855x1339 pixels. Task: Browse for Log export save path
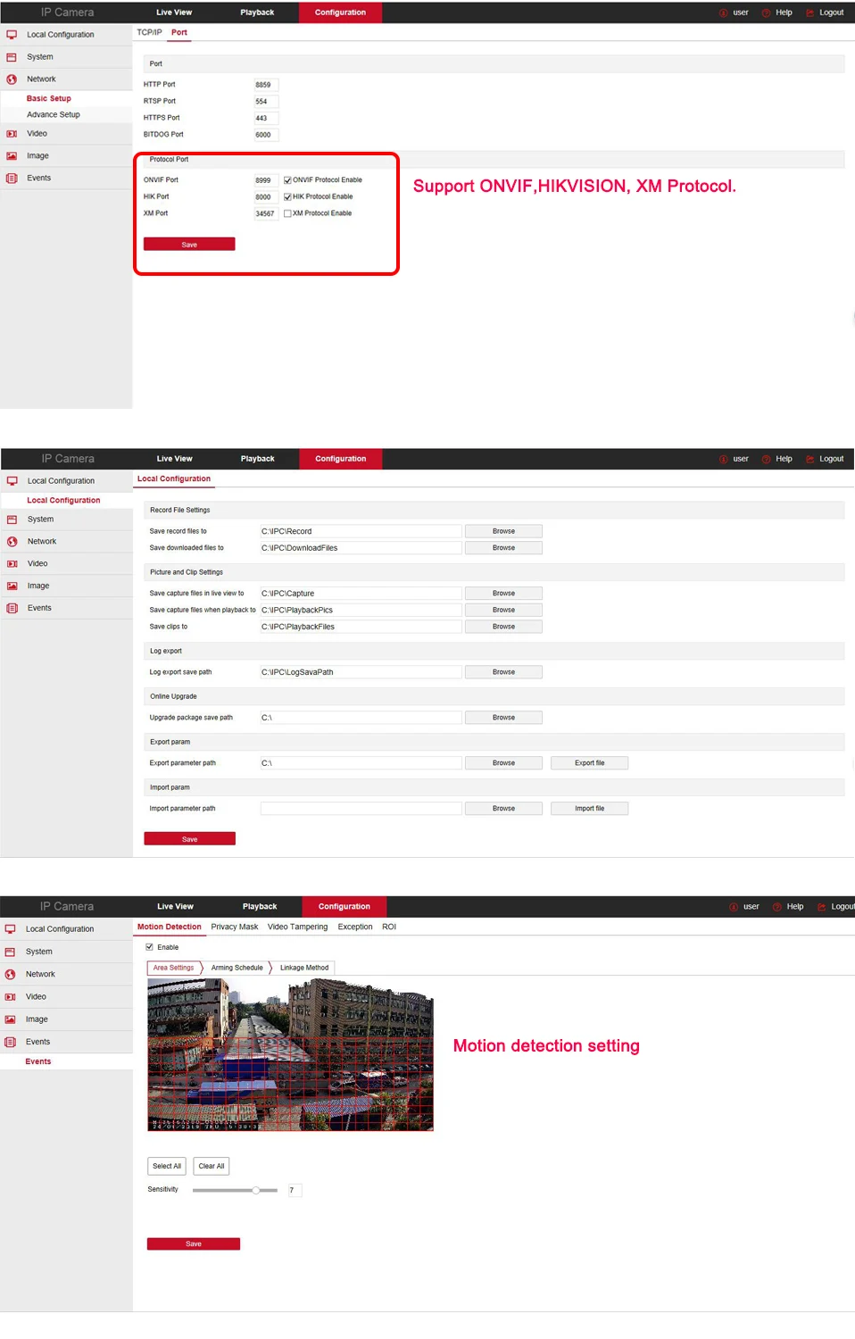(503, 672)
